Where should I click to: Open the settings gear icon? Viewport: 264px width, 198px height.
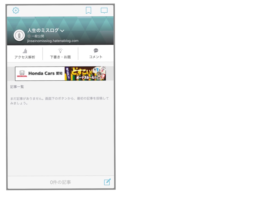pyautogui.click(x=15, y=11)
